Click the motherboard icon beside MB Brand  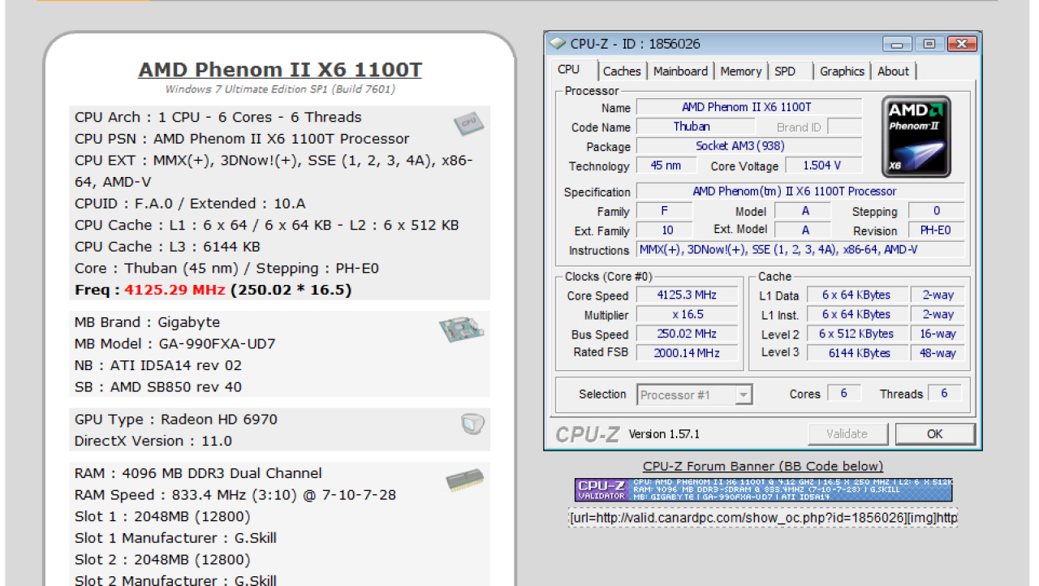[463, 329]
